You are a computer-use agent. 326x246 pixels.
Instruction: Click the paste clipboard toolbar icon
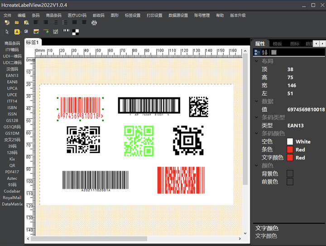coord(26,23)
